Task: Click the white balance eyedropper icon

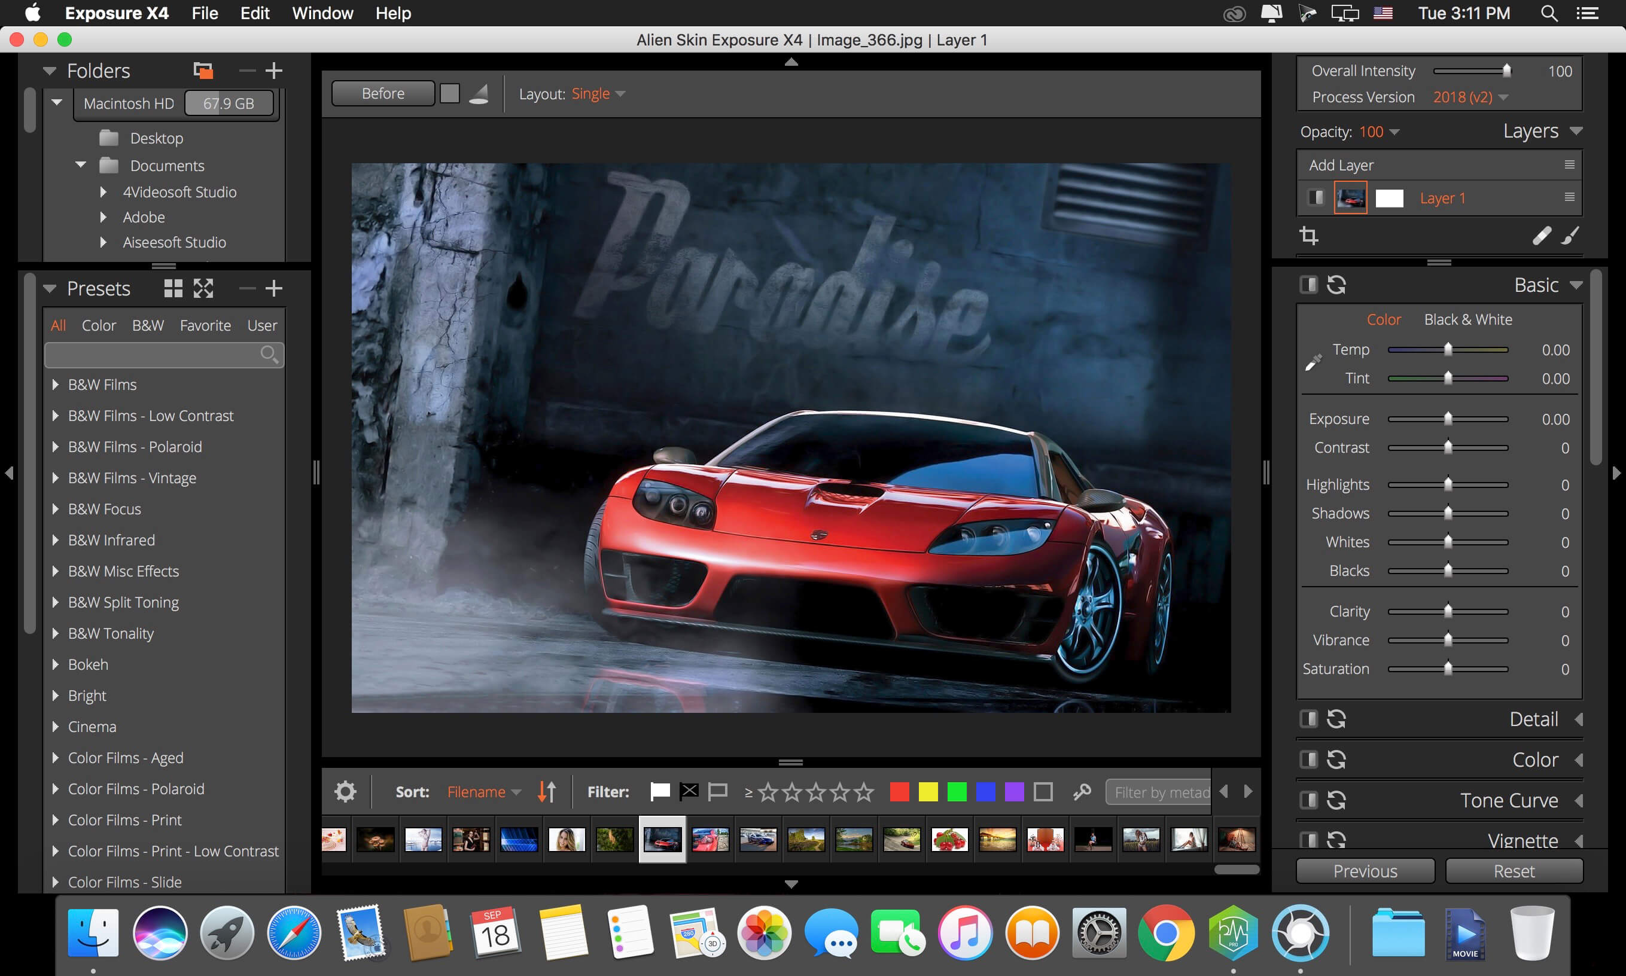Action: point(1313,363)
